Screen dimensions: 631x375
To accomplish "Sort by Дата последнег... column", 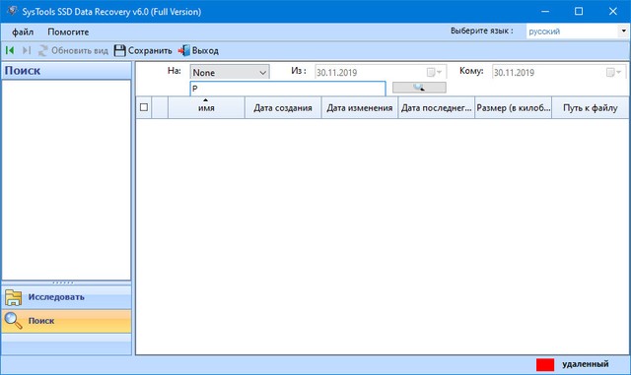I will (x=436, y=107).
